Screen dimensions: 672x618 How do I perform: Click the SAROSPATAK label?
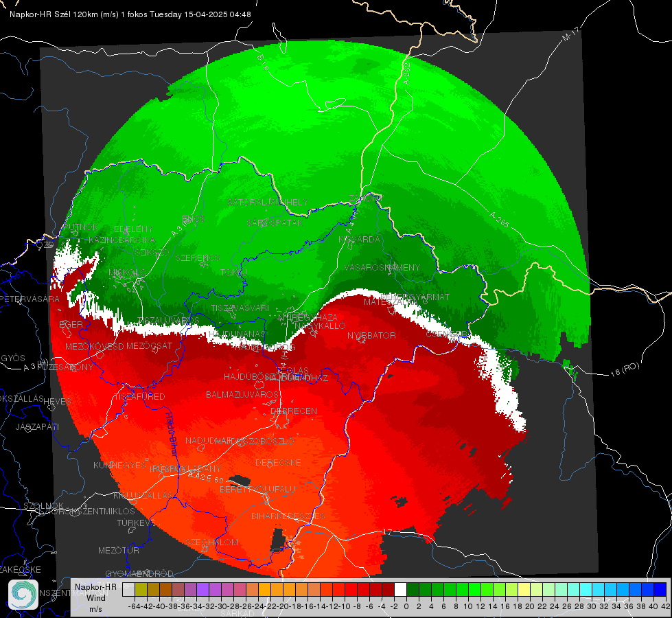point(275,222)
